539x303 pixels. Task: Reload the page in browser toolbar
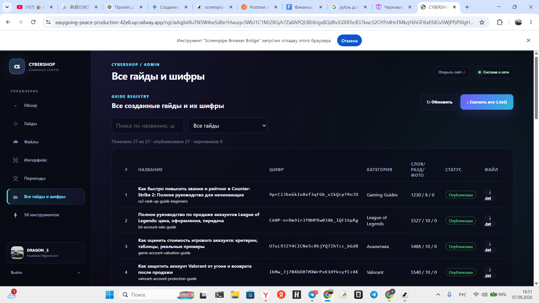coord(33,22)
